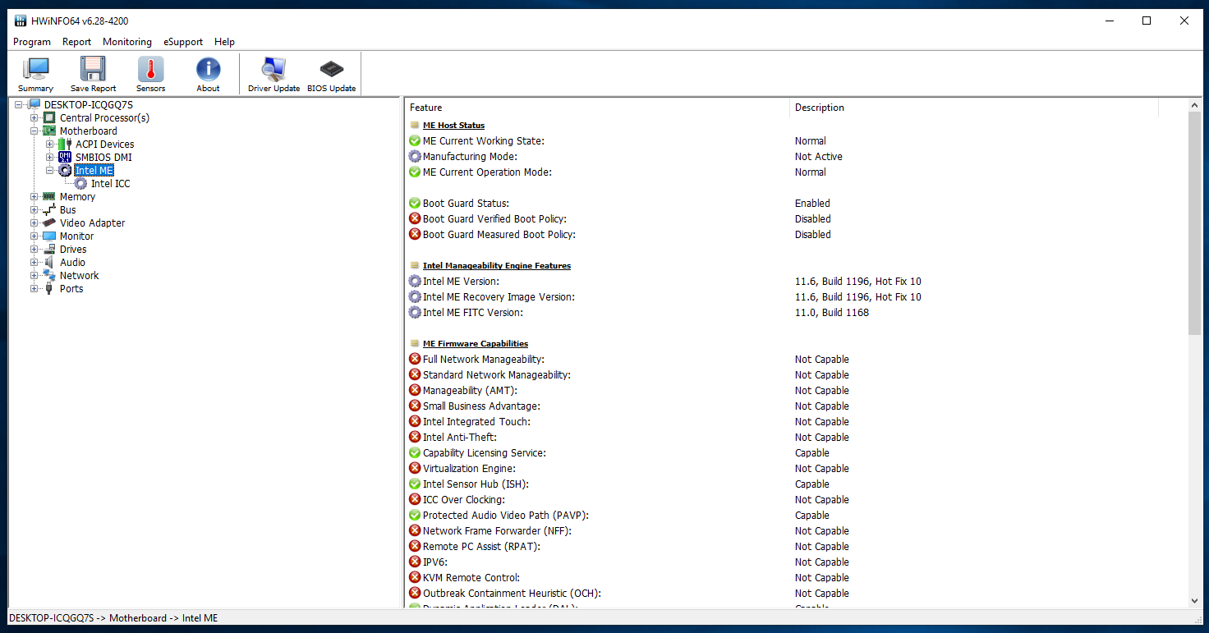
Task: Expand the Memory node
Action: [34, 197]
